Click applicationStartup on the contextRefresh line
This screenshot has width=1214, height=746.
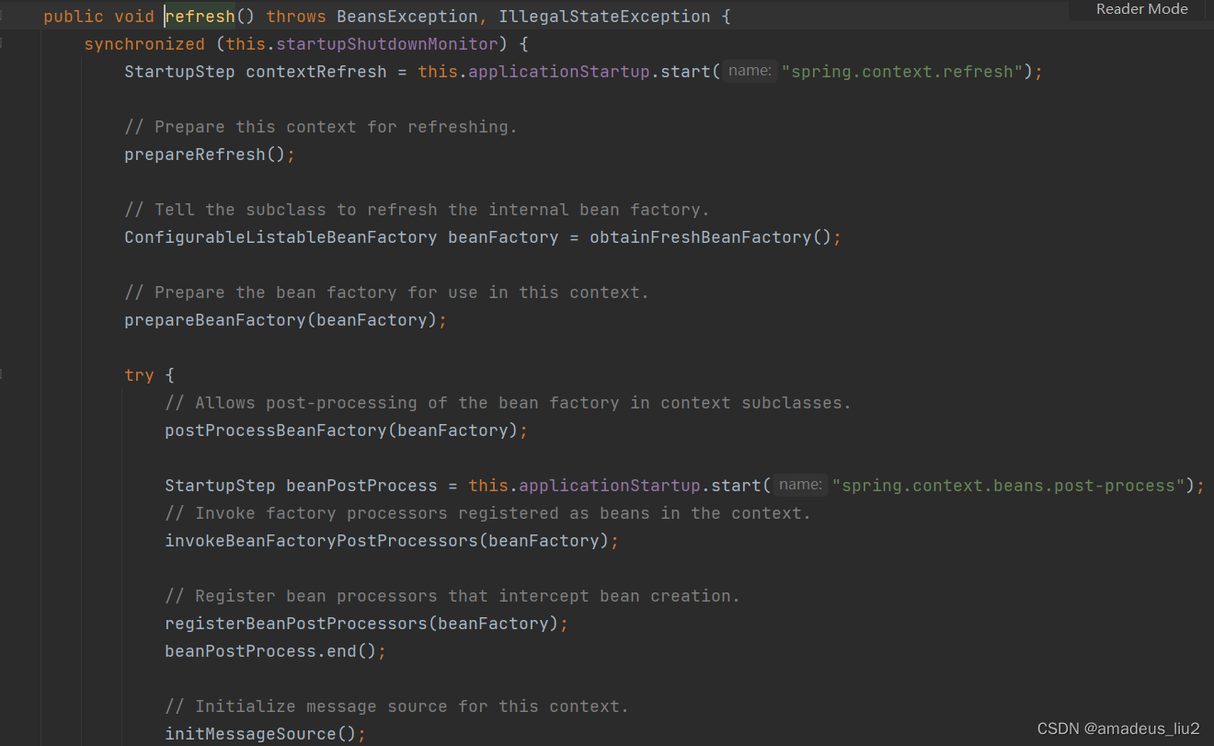tap(559, 72)
